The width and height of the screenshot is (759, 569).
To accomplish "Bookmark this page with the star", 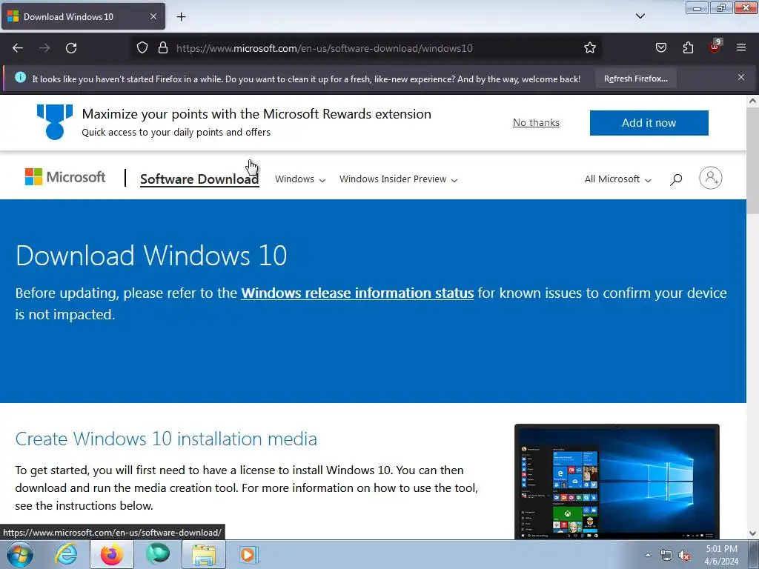I will (x=589, y=48).
